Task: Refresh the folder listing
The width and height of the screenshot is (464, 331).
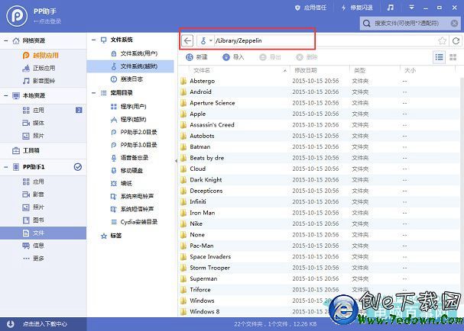Action: pyautogui.click(x=456, y=40)
